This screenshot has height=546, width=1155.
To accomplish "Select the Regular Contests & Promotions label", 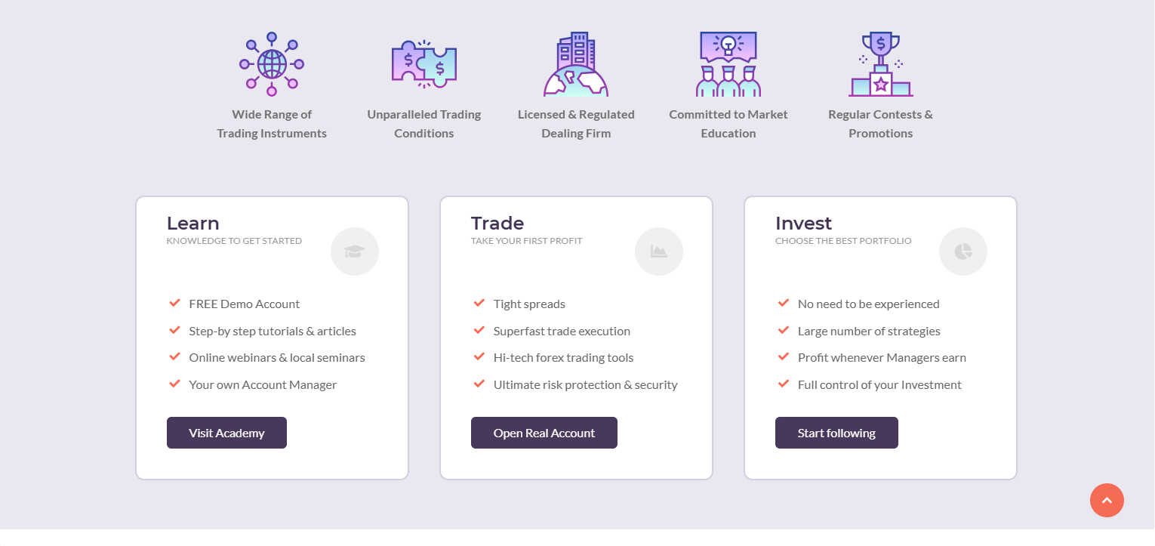I will coord(880,124).
